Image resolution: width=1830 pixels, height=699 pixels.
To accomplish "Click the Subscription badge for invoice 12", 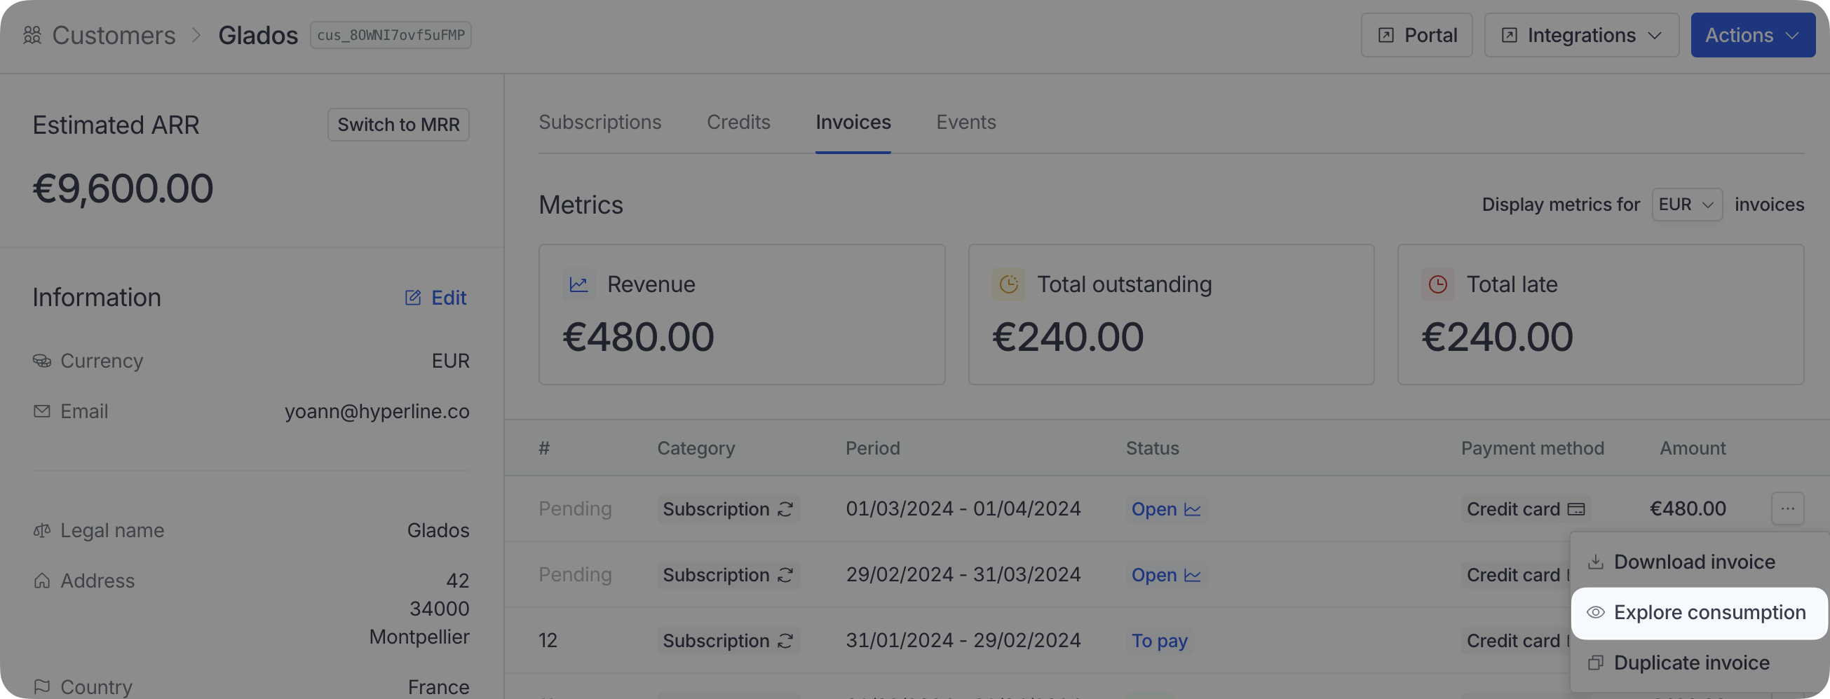I will coord(728,641).
